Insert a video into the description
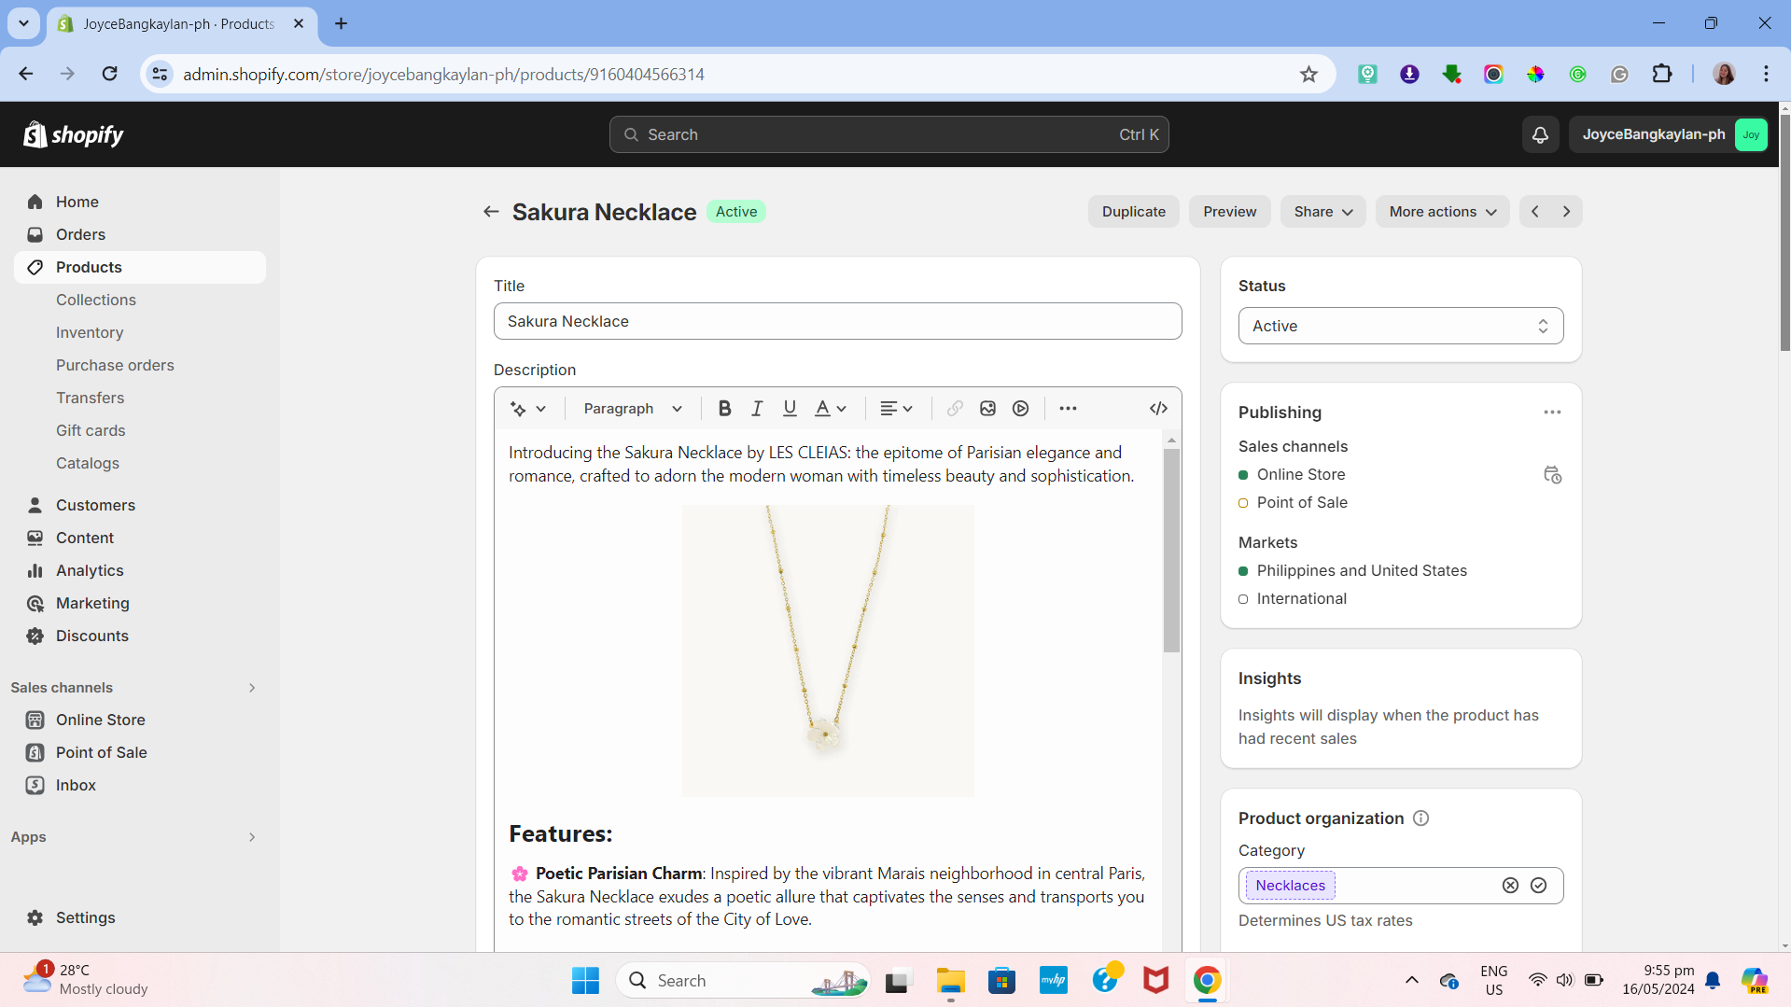Image resolution: width=1791 pixels, height=1007 pixels. click(1021, 409)
